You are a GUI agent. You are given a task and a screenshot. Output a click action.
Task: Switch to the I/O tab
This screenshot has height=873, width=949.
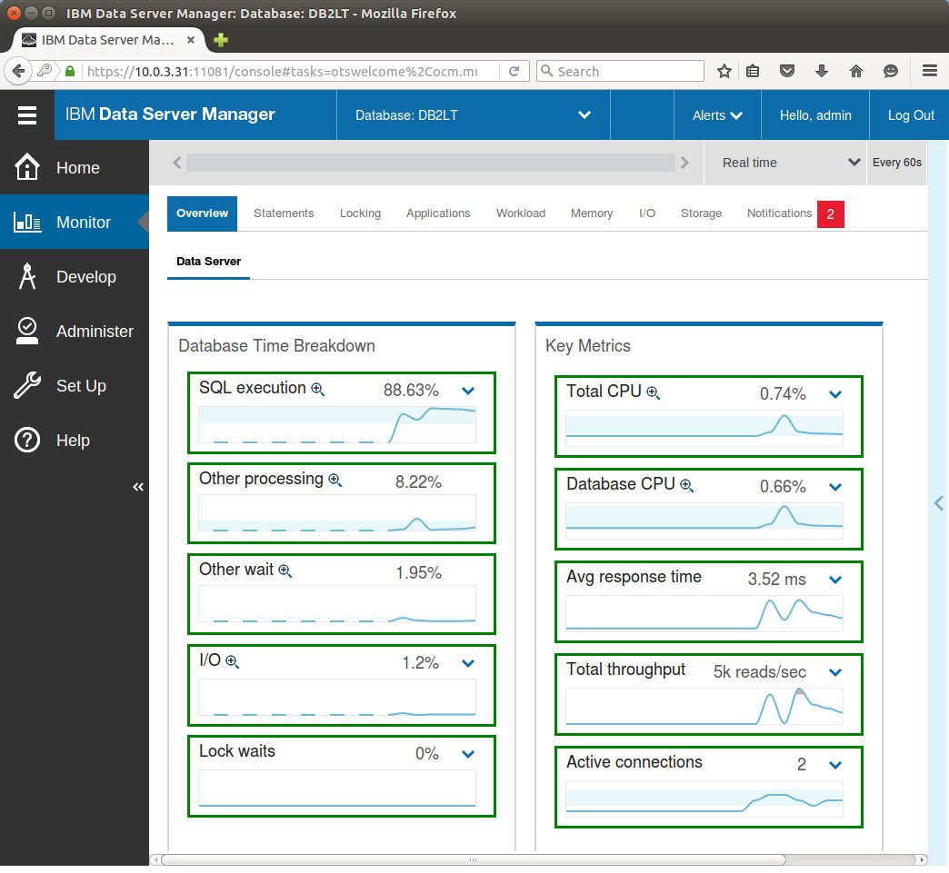[647, 213]
